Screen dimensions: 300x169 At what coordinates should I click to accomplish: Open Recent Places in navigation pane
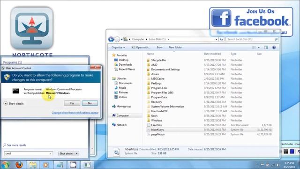[x=125, y=69]
